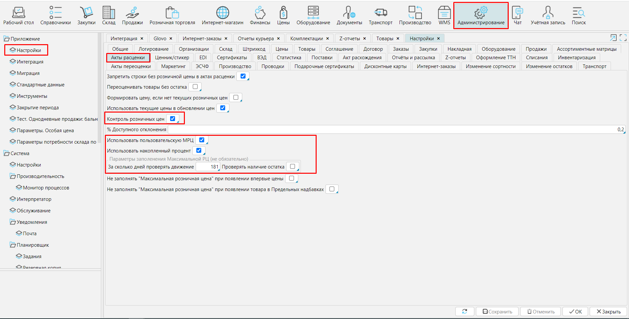Disable the Контроль розничных цен checkbox
Image resolution: width=629 pixels, height=319 pixels.
coord(173,119)
